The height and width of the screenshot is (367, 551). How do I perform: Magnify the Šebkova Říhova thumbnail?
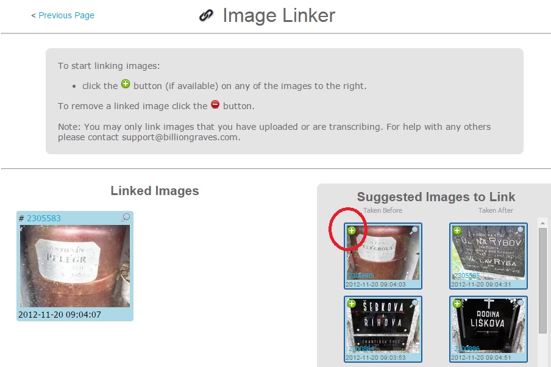(x=414, y=304)
